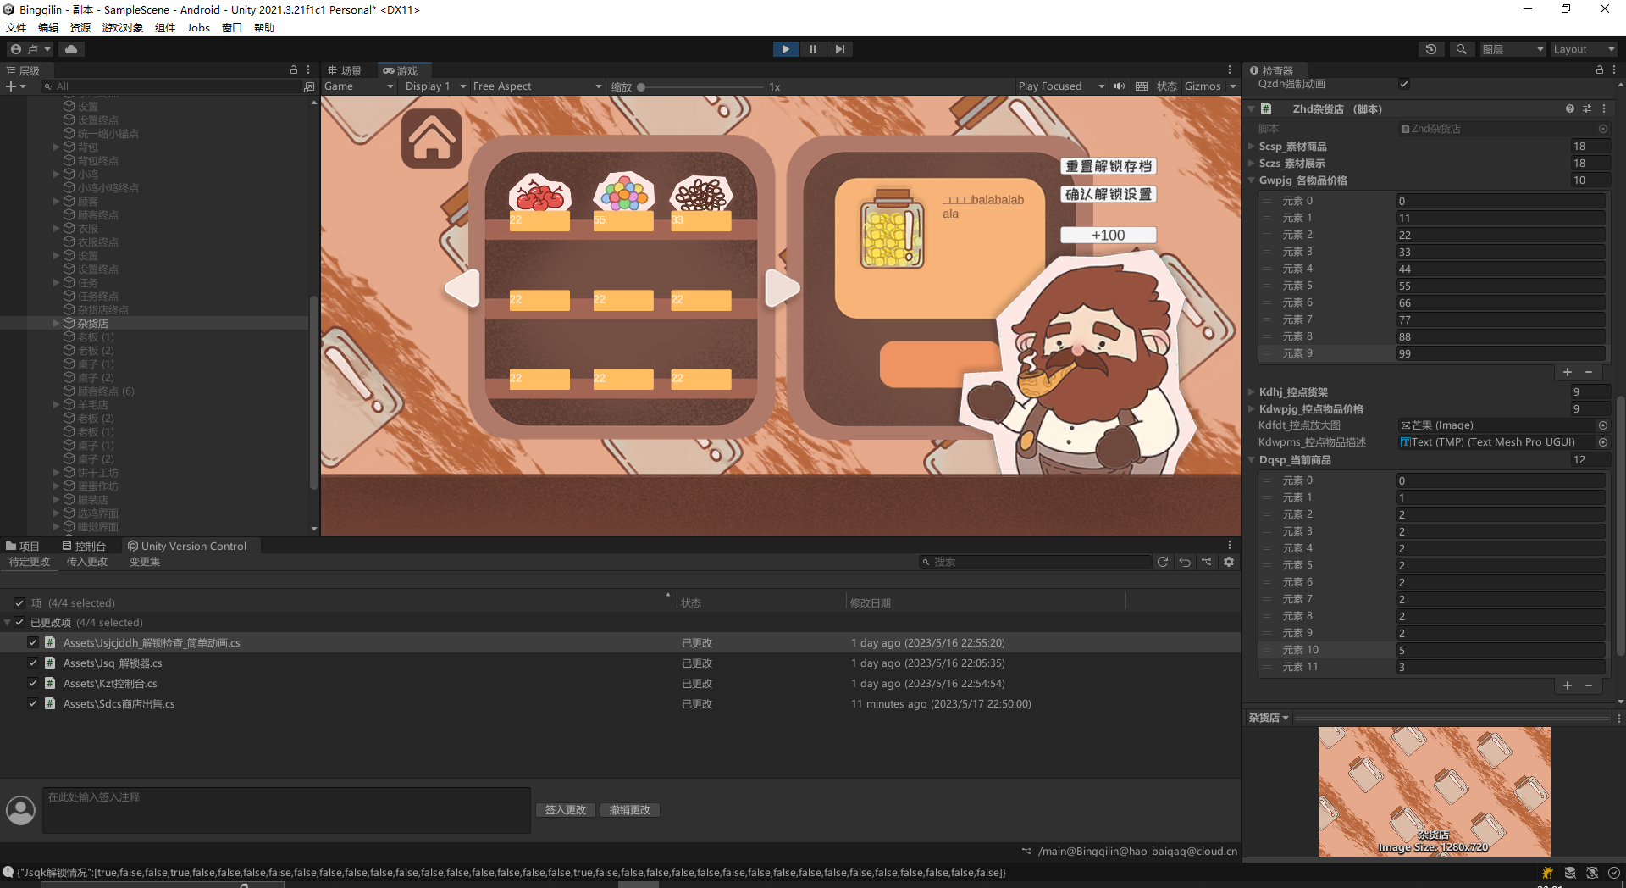Pick an object for the Kdfdt image field
This screenshot has height=888, width=1626.
click(1603, 425)
